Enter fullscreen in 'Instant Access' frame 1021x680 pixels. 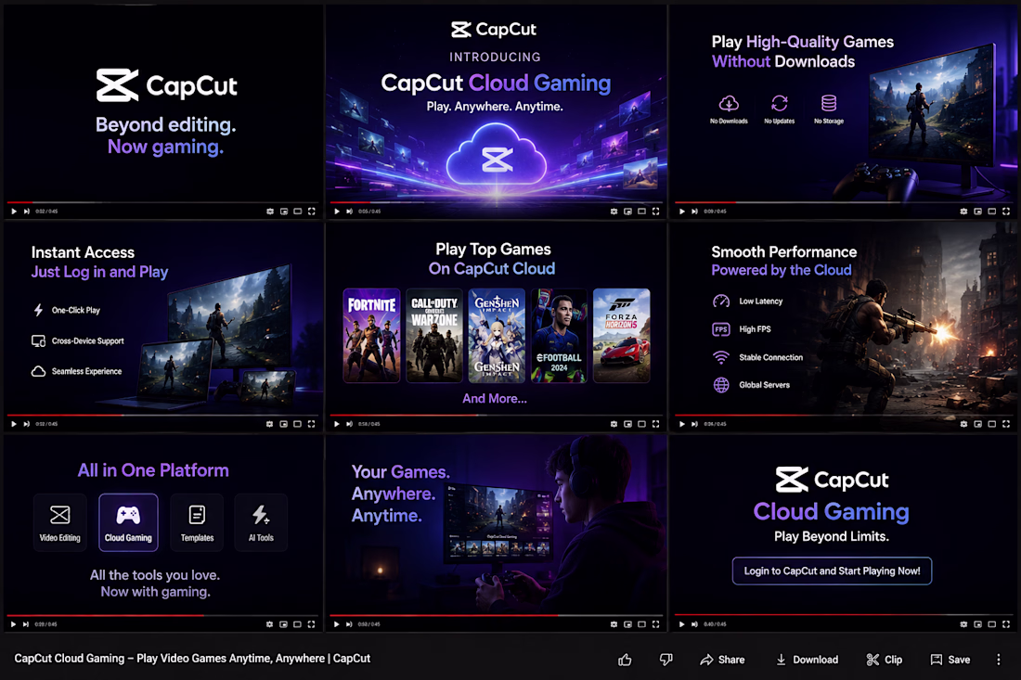point(311,424)
